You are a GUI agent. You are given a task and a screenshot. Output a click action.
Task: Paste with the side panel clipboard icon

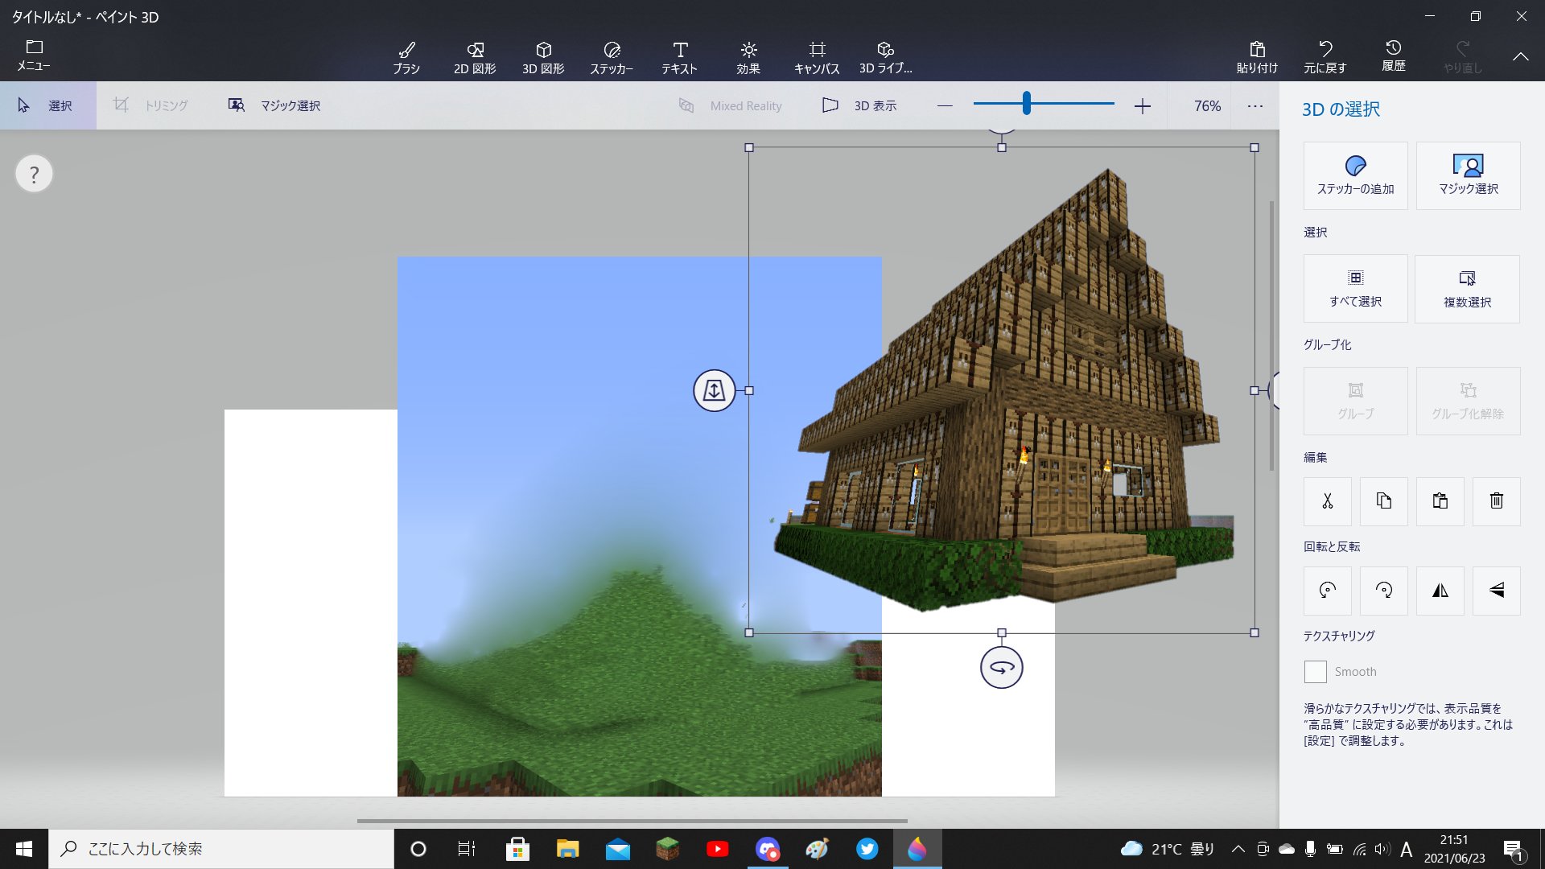coord(1440,501)
